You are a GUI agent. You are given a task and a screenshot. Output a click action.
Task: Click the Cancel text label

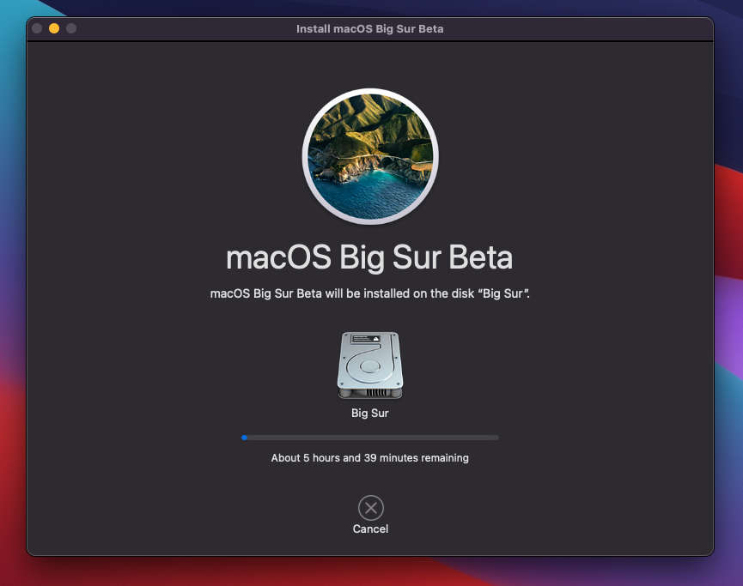[370, 529]
